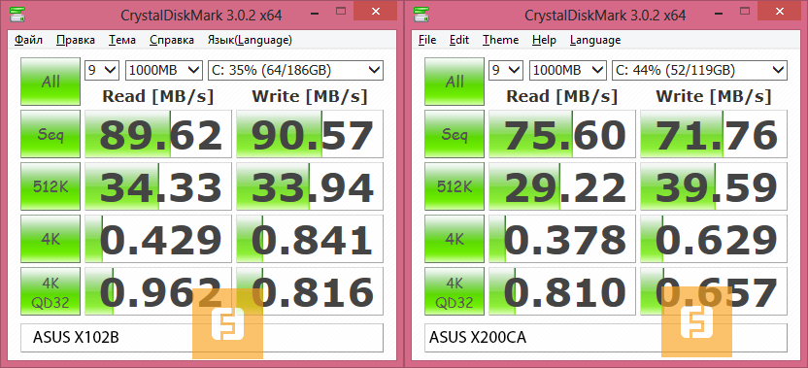Click comment field ASUS X102B
This screenshot has width=808, height=368.
coord(202,338)
